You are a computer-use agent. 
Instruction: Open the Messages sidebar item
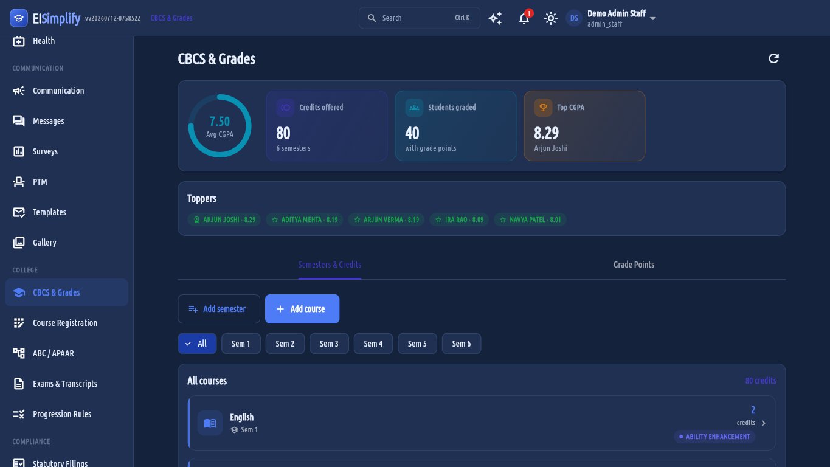pos(67,121)
